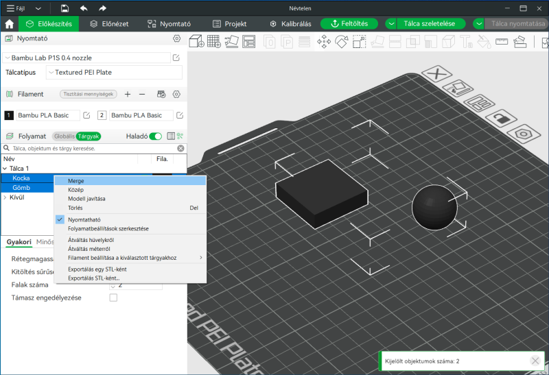
Task: Click the Redo arrow
Action: pyautogui.click(x=102, y=8)
